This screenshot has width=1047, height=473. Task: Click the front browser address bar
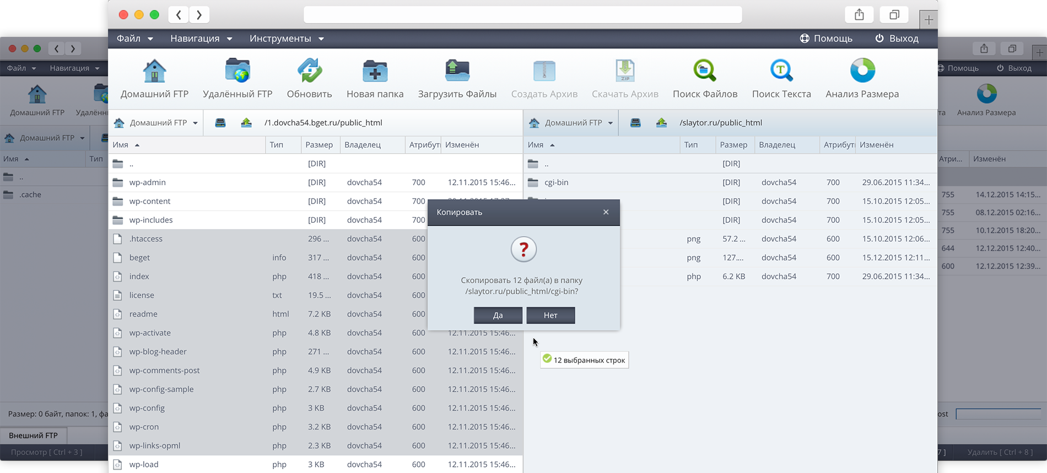click(x=522, y=15)
